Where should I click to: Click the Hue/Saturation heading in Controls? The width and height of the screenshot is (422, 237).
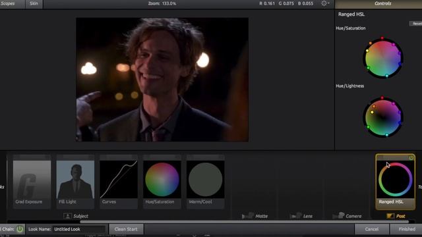(x=350, y=28)
